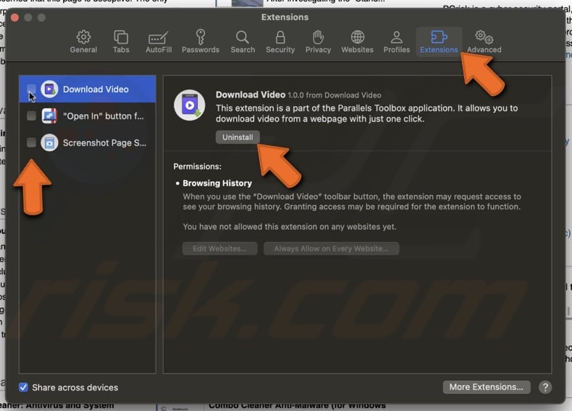The width and height of the screenshot is (572, 411).
Task: Click the More Extensions button
Action: (487, 387)
